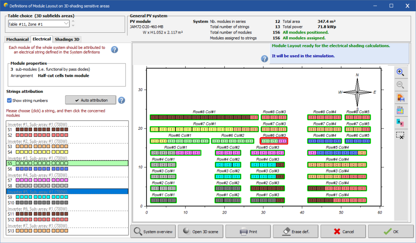
Task: Click the up arrow beside Table choice
Action: coord(74,21)
